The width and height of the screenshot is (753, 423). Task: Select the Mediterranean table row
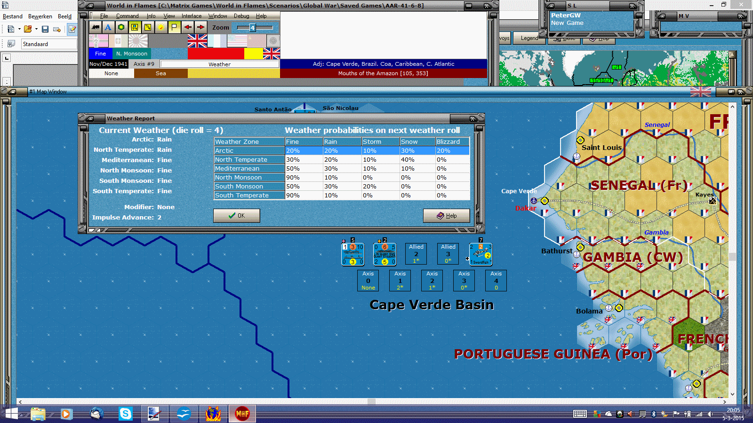coord(342,169)
